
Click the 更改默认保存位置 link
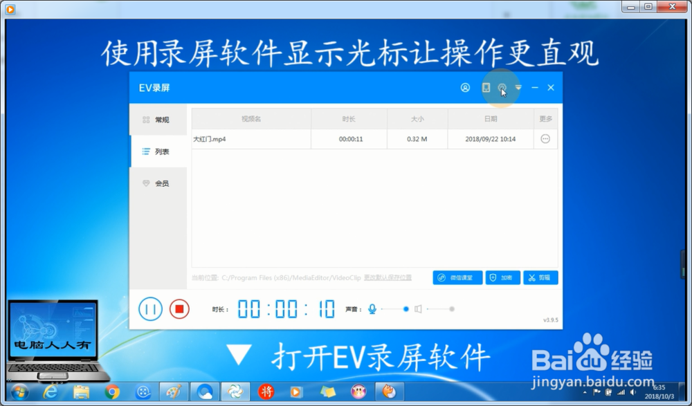point(388,277)
